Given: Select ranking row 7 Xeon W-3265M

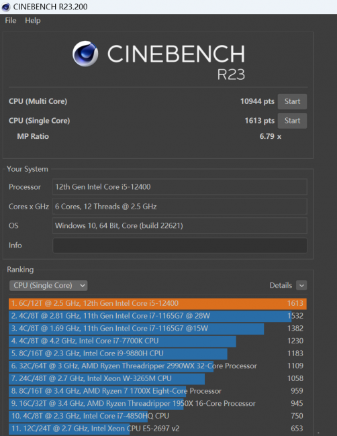Looking at the screenshot, I should click(158, 378).
